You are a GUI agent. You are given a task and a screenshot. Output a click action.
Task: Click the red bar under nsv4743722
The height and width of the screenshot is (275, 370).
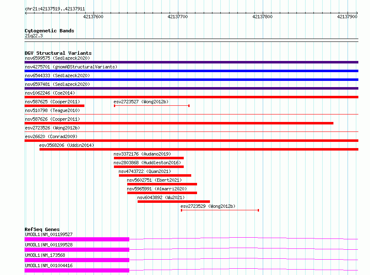tap(155, 175)
